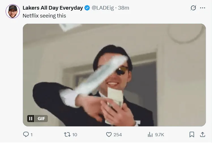
Task: Open view analytics bar chart icon
Action: click(x=150, y=135)
